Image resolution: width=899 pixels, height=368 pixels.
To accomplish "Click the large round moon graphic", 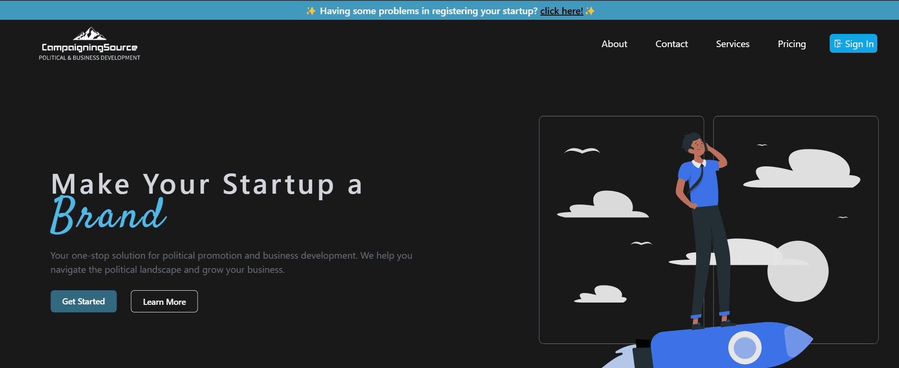I will (798, 271).
